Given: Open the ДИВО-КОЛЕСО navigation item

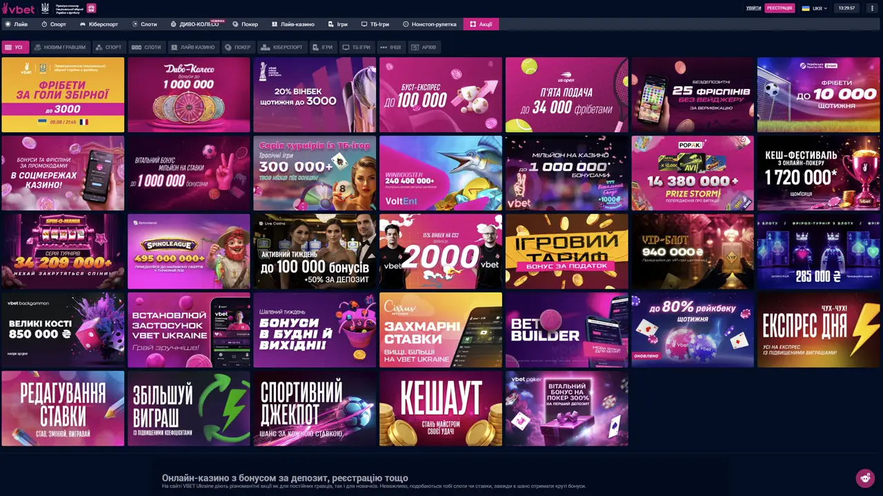Looking at the screenshot, I should point(195,24).
